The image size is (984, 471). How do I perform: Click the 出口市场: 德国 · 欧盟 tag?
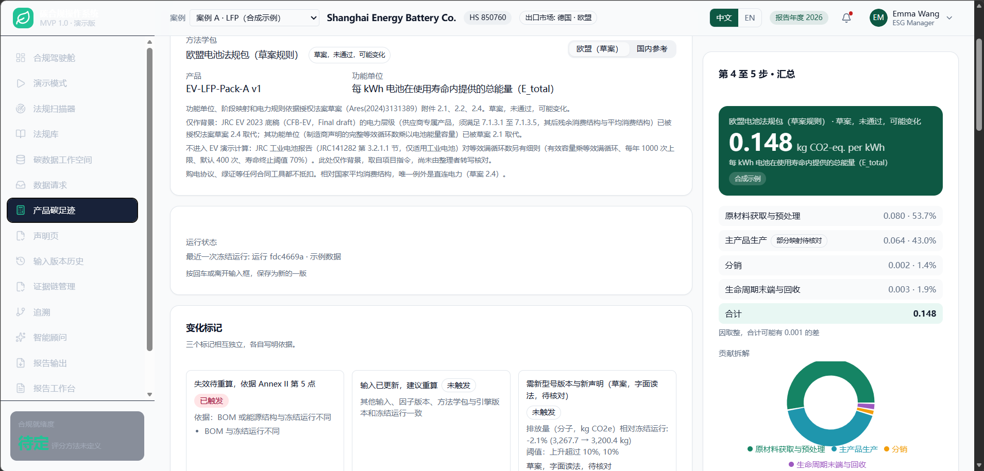[x=558, y=18]
